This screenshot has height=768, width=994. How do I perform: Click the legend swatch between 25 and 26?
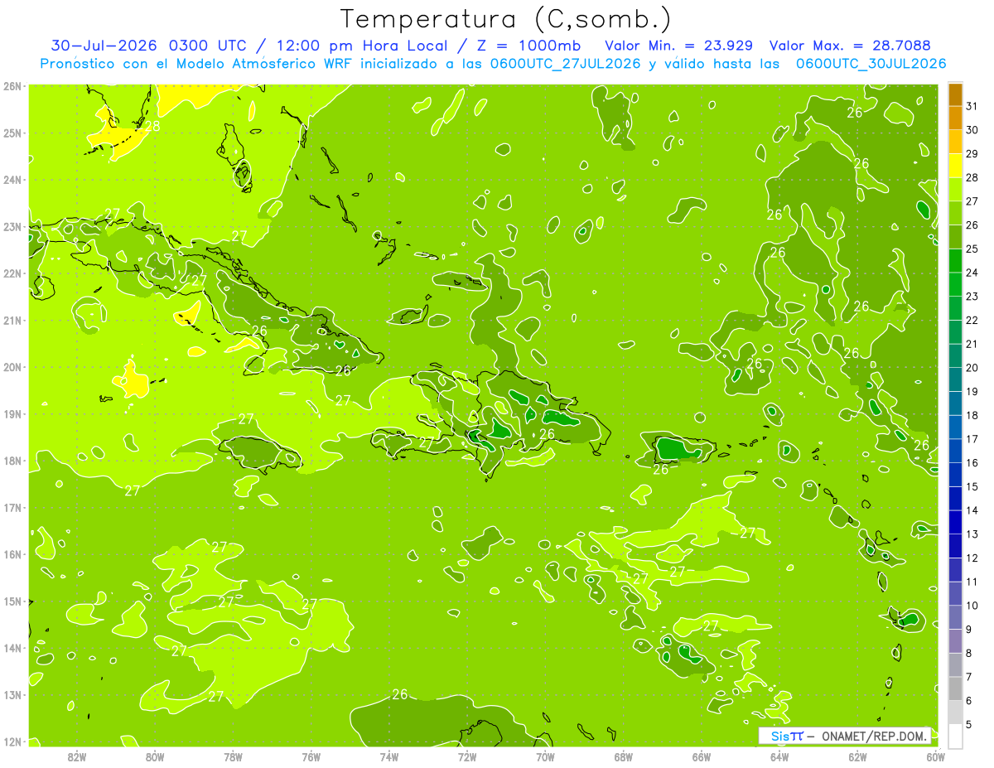(x=955, y=237)
